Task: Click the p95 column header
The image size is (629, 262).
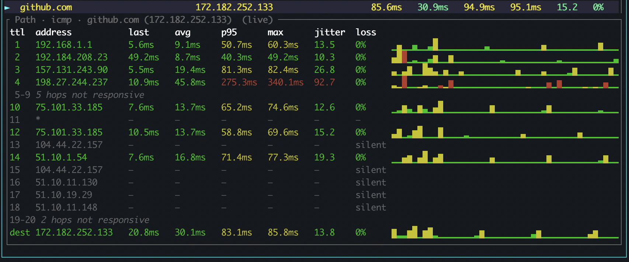Action: [x=229, y=32]
